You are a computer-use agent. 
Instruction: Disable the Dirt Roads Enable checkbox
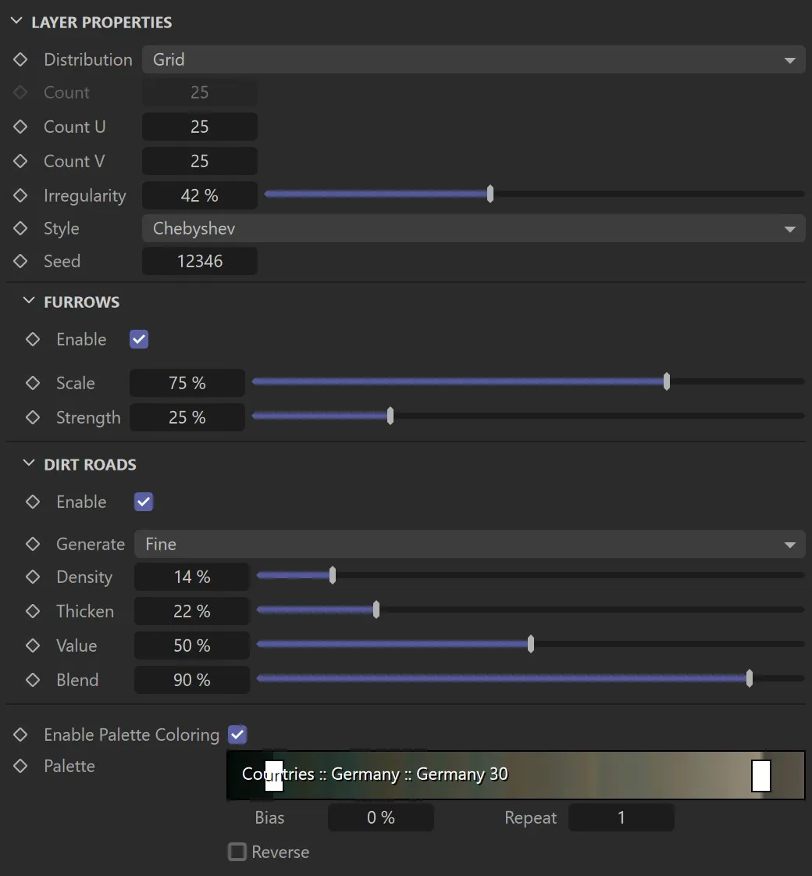(143, 502)
